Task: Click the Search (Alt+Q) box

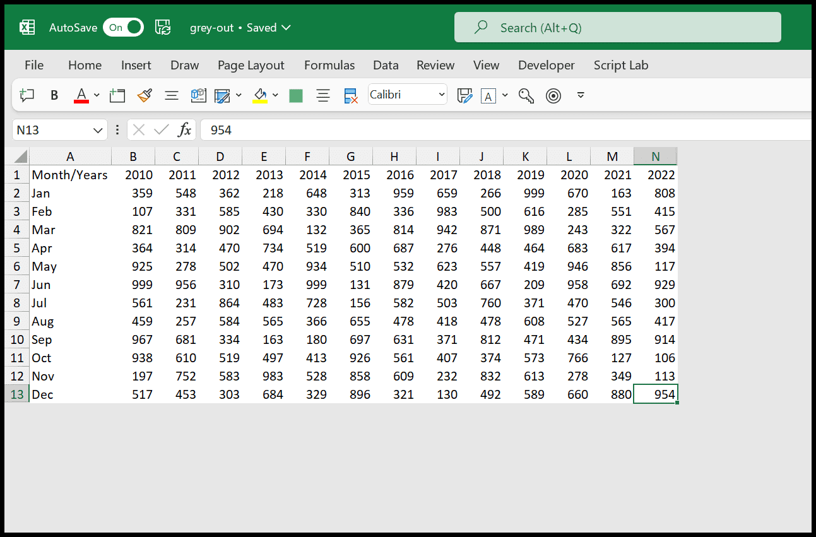Action: (618, 27)
